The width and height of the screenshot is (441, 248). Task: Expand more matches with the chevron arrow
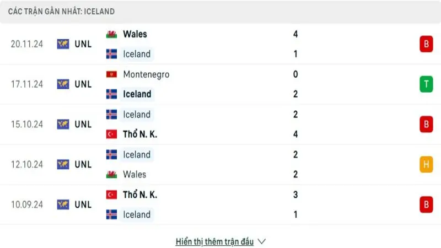coord(262,241)
